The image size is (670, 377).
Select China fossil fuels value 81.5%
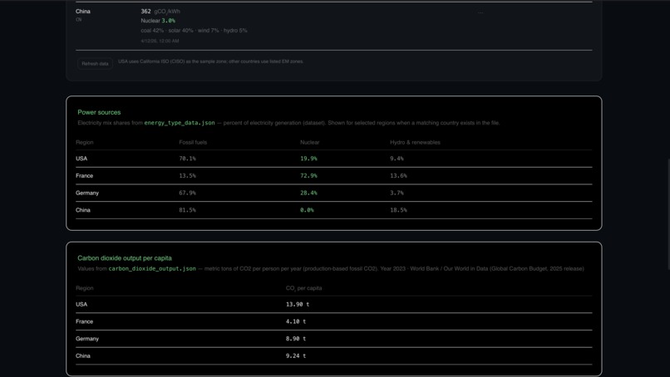[187, 210]
